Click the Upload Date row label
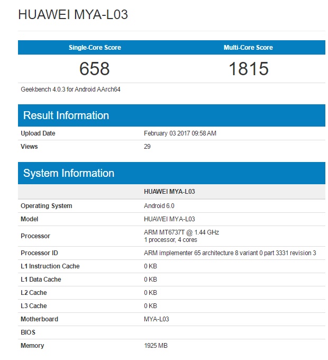The width and height of the screenshot is (328, 360). point(38,133)
